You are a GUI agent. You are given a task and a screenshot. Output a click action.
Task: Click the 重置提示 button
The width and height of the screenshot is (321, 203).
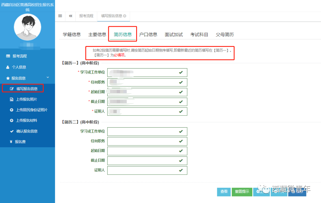[242, 192]
